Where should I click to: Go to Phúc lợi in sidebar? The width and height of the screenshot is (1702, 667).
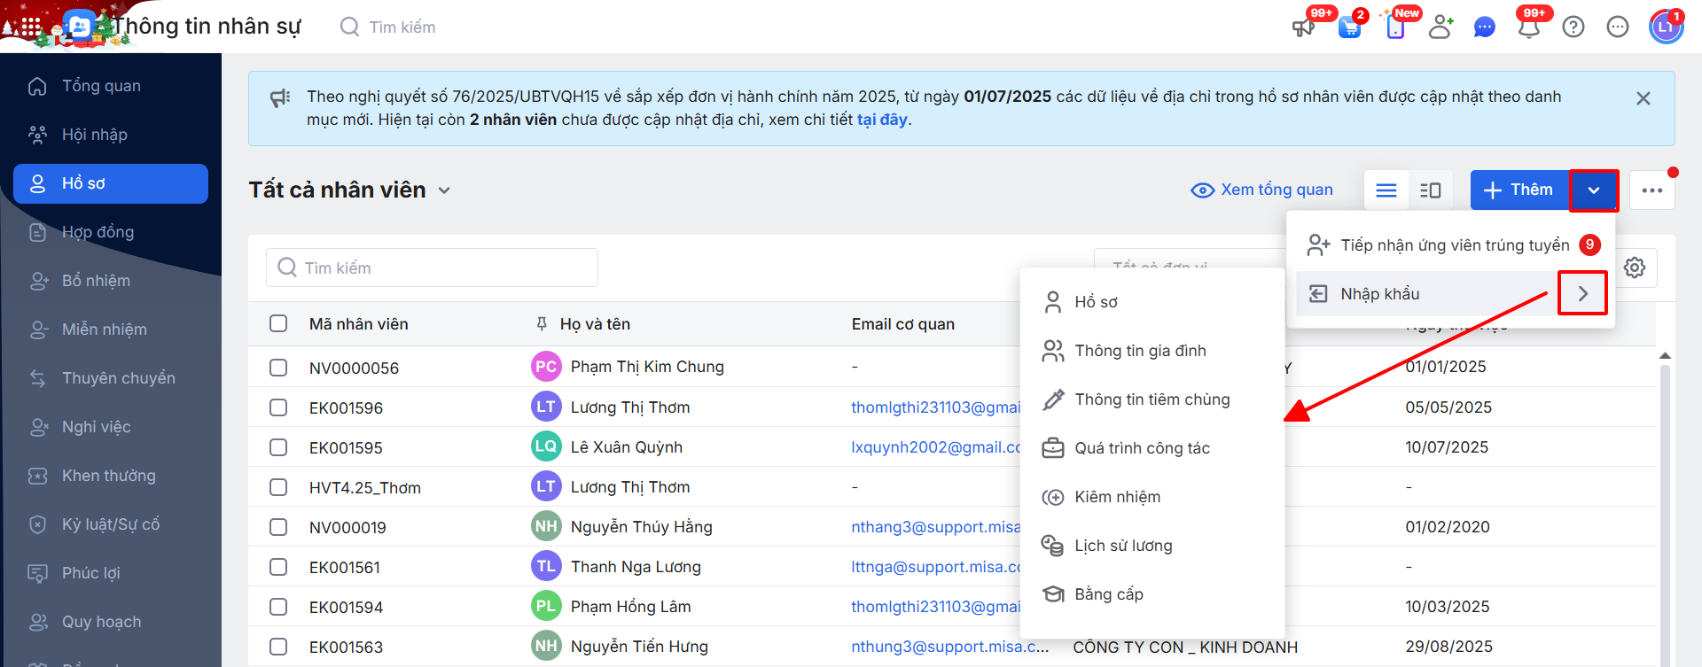coord(111,573)
